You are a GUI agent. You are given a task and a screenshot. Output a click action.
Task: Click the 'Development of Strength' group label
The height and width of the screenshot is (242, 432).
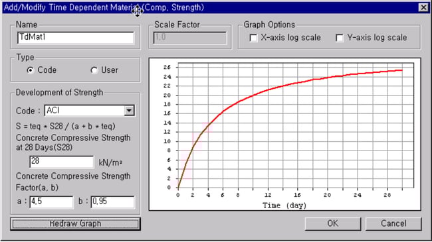click(x=59, y=92)
